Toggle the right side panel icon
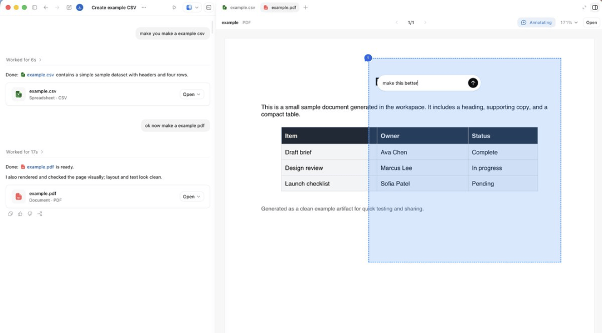The height and width of the screenshot is (333, 602). point(595,7)
